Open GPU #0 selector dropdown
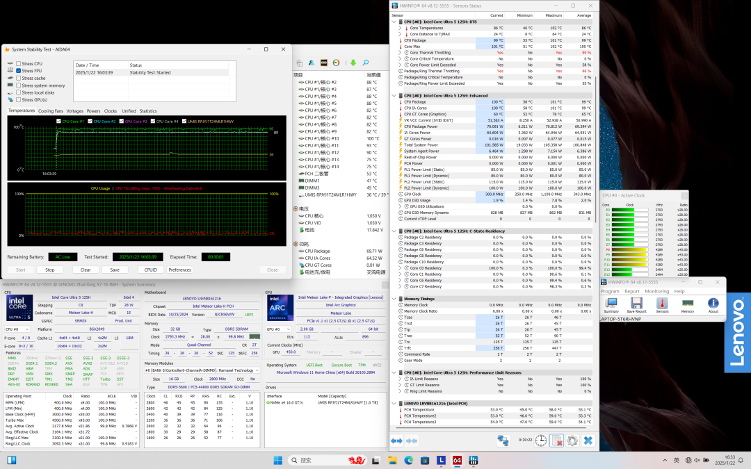Image resolution: width=751 pixels, height=469 pixels. [x=280, y=329]
